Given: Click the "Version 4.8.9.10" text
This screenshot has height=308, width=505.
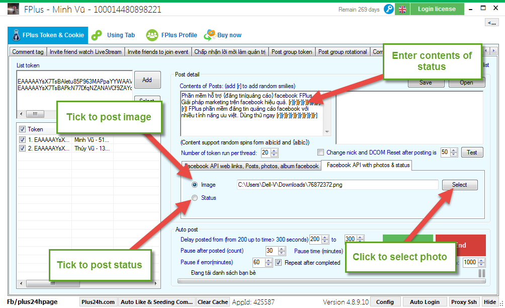Looking at the screenshot, I should coord(346,302).
